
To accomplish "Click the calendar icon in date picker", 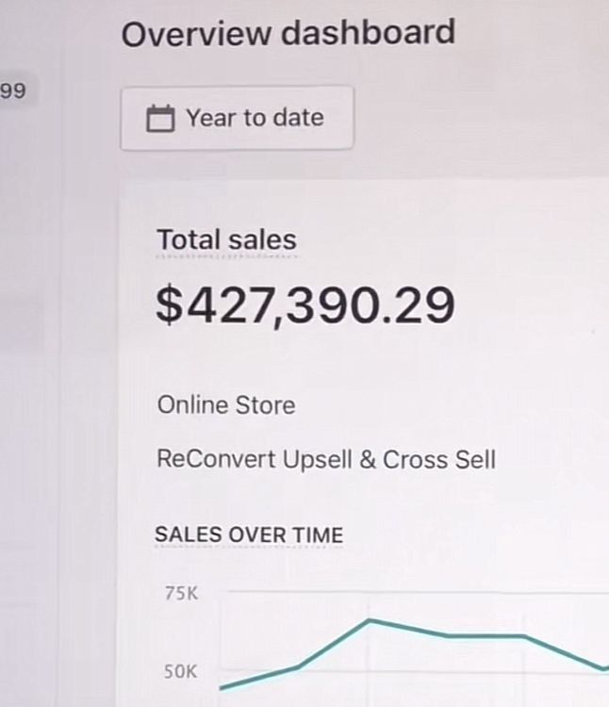I will click(161, 119).
